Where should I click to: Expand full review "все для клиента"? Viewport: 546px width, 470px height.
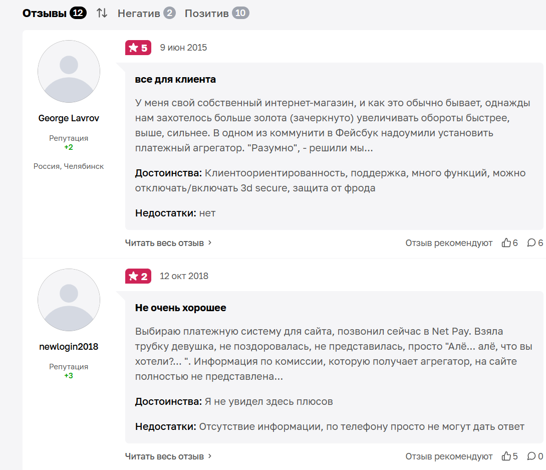point(168,243)
